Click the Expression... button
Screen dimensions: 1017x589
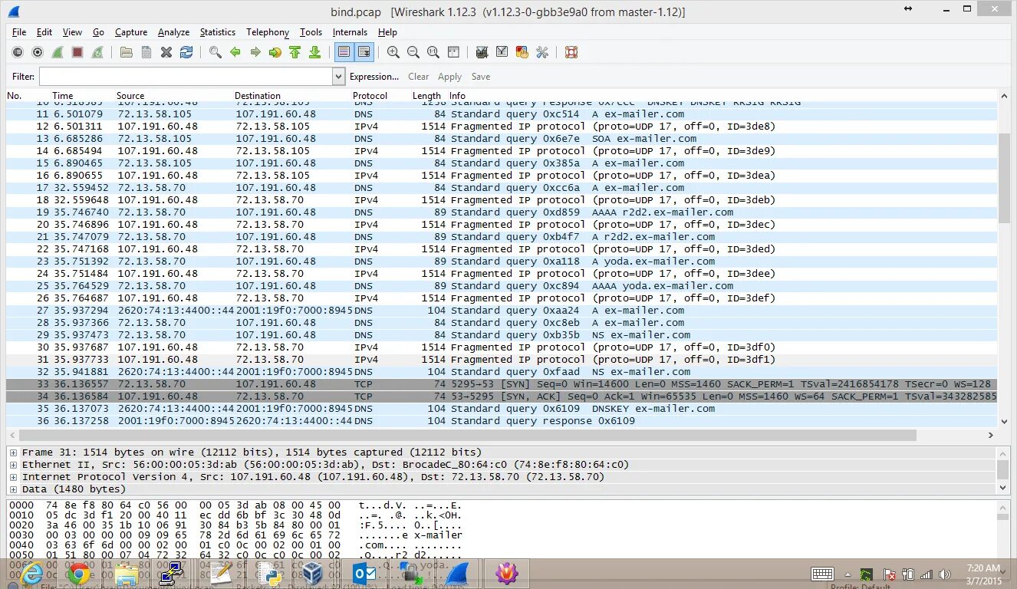pos(374,77)
